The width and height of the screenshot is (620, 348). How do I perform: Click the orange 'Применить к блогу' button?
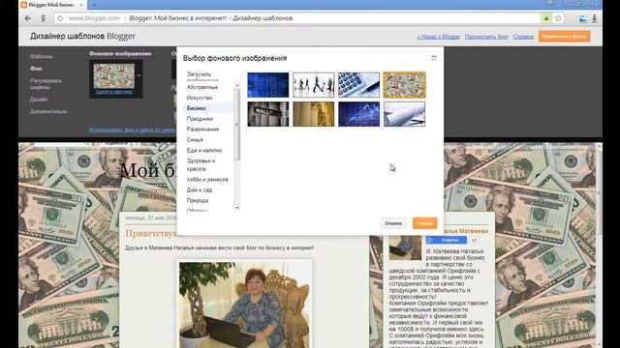click(564, 37)
